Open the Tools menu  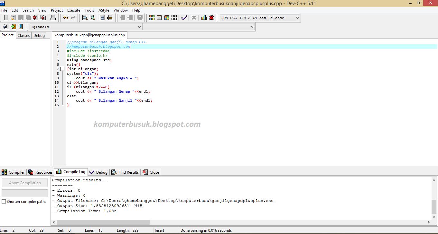click(89, 10)
